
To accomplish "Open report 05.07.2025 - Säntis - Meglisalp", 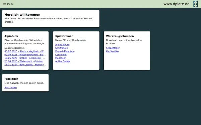I will [25, 51].
